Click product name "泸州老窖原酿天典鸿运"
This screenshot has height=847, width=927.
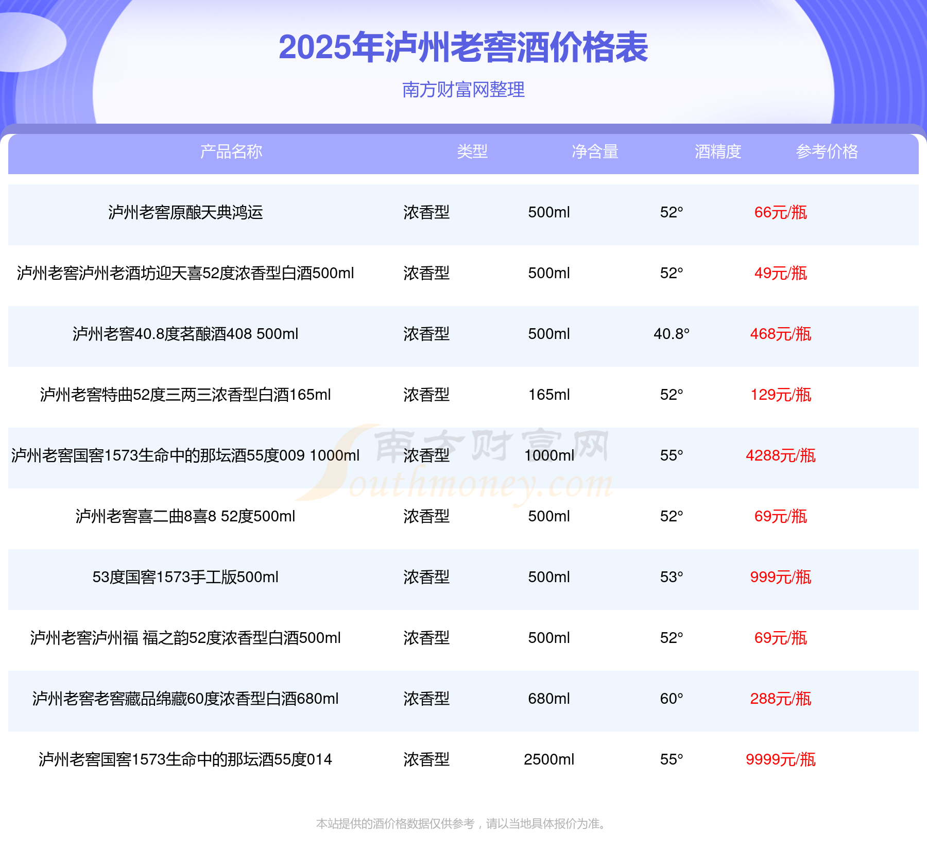tap(185, 212)
